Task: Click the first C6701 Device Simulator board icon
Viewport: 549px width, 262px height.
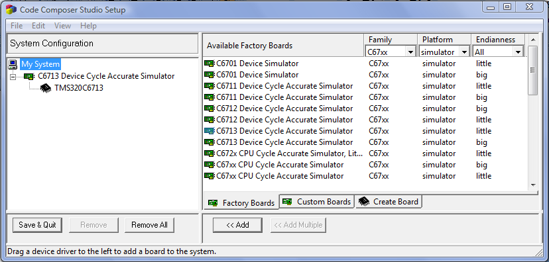Action: pos(209,64)
